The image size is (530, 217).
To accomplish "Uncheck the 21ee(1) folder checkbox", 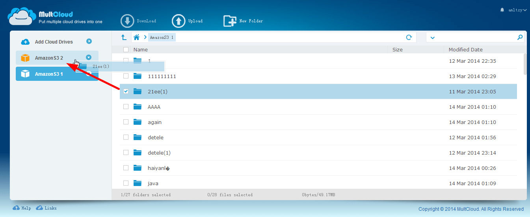I will 126,91.
